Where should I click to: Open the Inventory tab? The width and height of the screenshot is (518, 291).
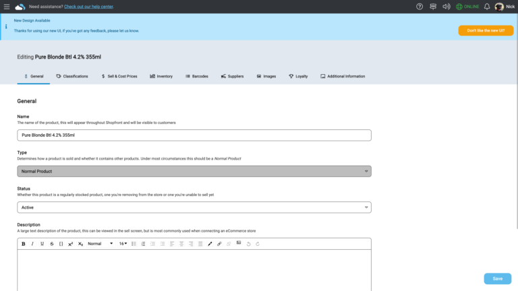[161, 76]
